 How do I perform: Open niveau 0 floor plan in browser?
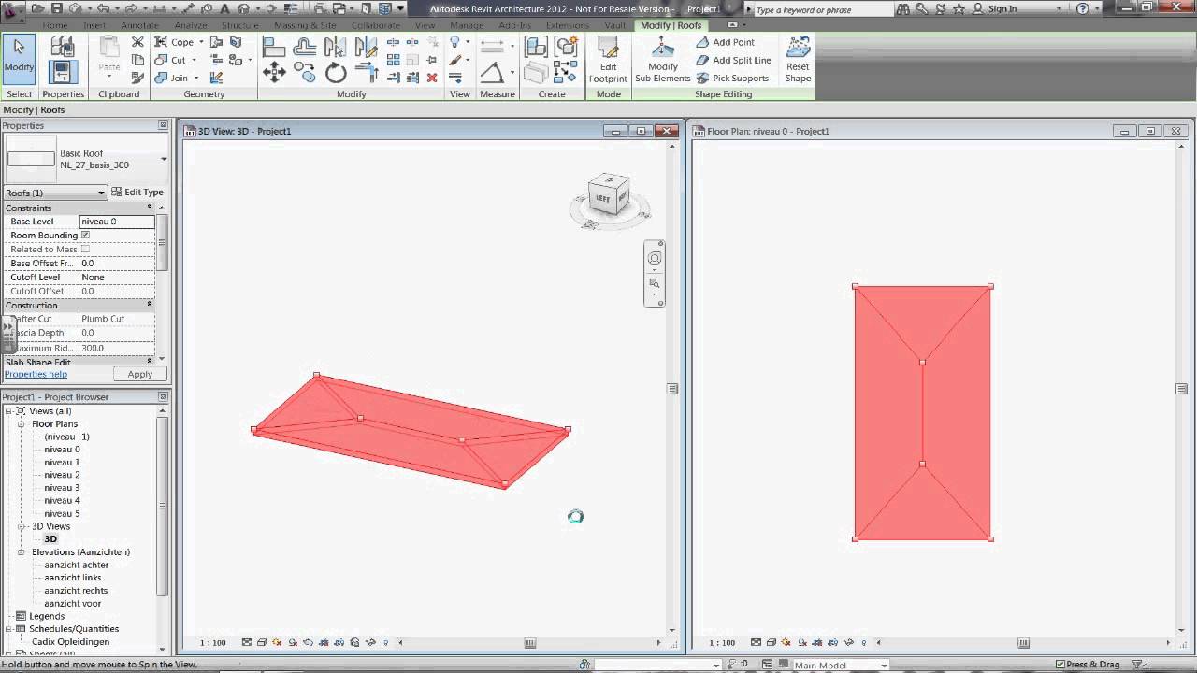pyautogui.click(x=62, y=450)
